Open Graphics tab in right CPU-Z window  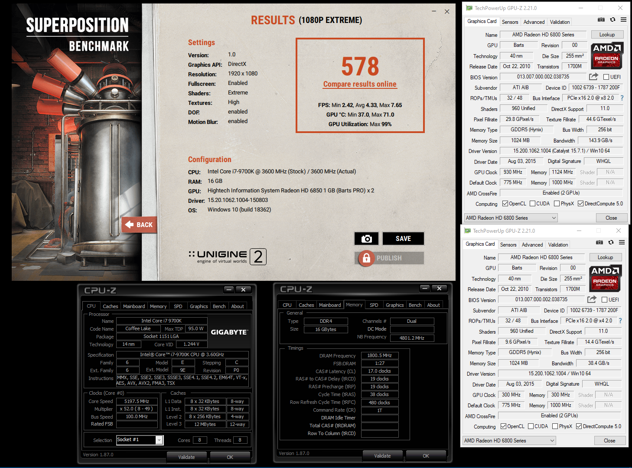[395, 305]
